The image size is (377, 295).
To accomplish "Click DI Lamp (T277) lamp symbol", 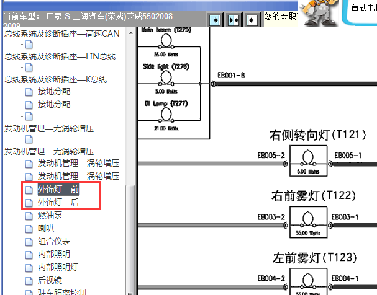I will point(166,115).
